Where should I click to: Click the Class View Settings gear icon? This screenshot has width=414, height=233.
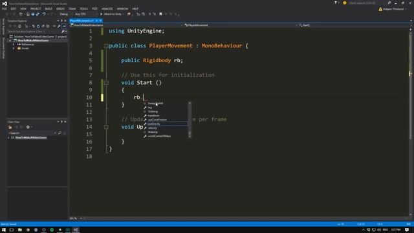[x=28, y=127]
